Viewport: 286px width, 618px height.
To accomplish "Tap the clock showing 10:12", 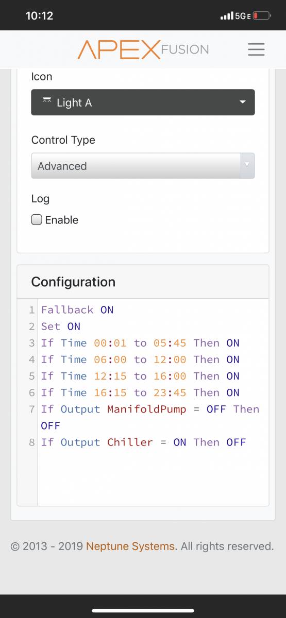I will pyautogui.click(x=40, y=15).
